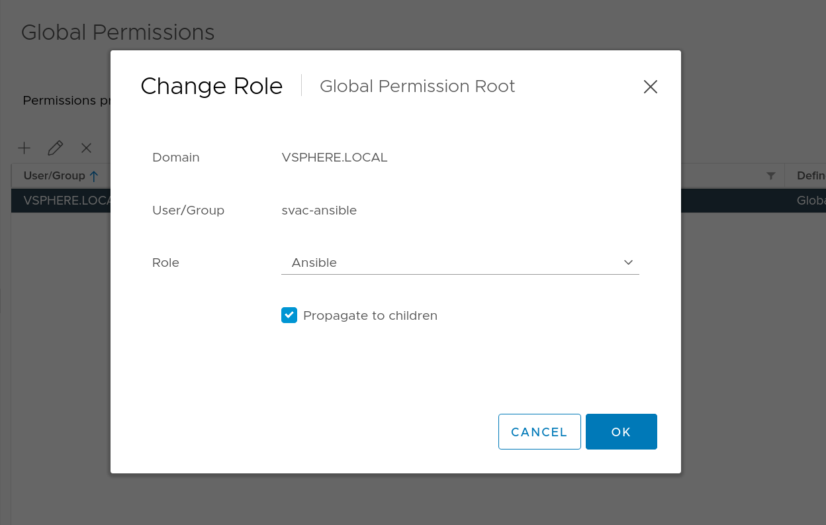Open the column filter funnel icon

(770, 175)
